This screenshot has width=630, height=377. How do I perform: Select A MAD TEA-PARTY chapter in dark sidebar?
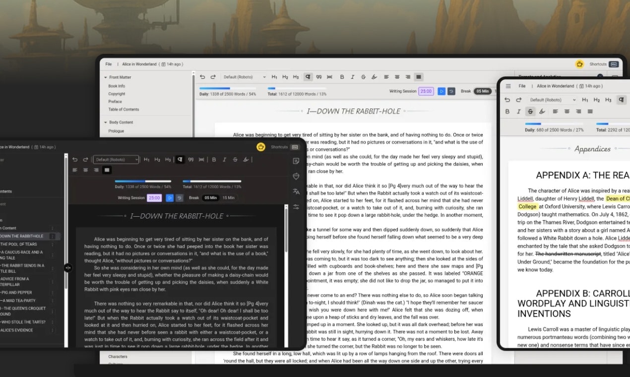coord(18,301)
